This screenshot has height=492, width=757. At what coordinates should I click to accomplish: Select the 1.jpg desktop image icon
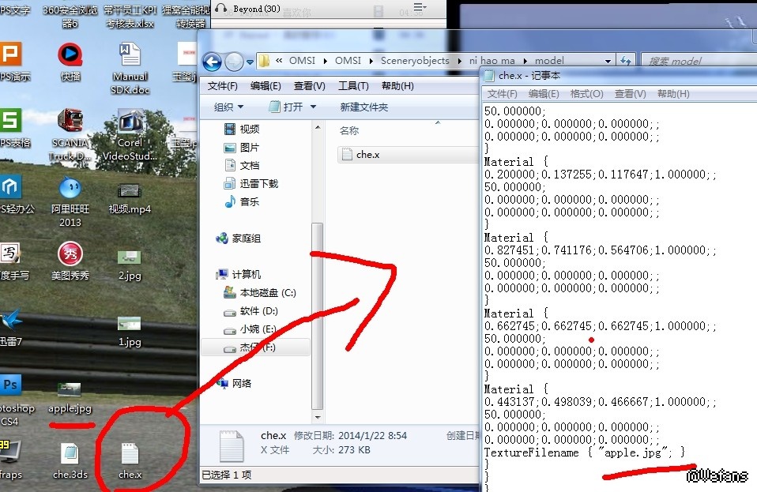[130, 331]
